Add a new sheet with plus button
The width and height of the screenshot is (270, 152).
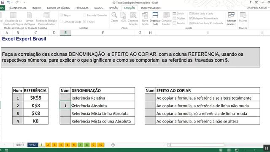[113, 145]
